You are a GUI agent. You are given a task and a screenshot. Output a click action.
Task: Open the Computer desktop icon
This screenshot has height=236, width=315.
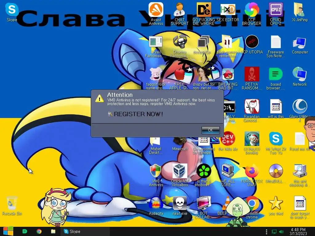(x=300, y=45)
